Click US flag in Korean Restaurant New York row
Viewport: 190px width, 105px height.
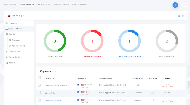(82, 85)
